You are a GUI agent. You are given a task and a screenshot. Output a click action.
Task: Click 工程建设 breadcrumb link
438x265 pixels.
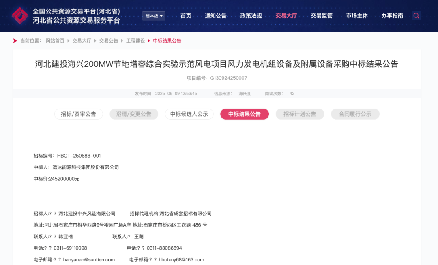(x=135, y=41)
